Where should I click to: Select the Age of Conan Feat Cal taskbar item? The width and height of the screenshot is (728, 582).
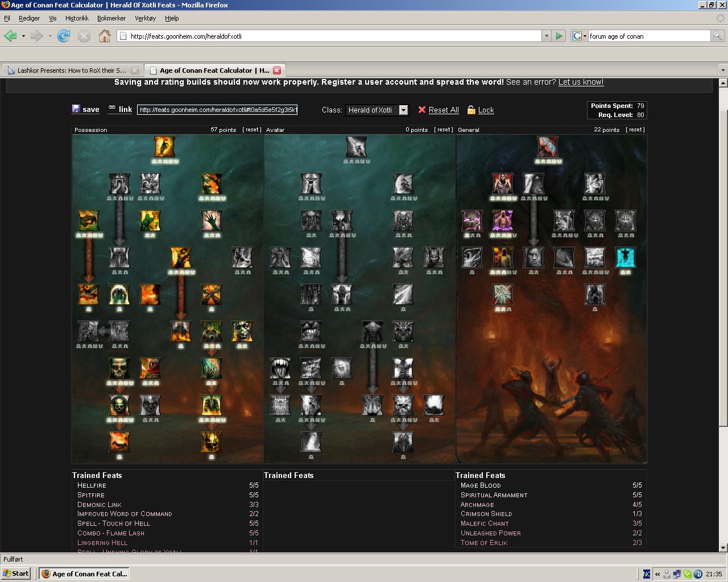click(x=84, y=573)
